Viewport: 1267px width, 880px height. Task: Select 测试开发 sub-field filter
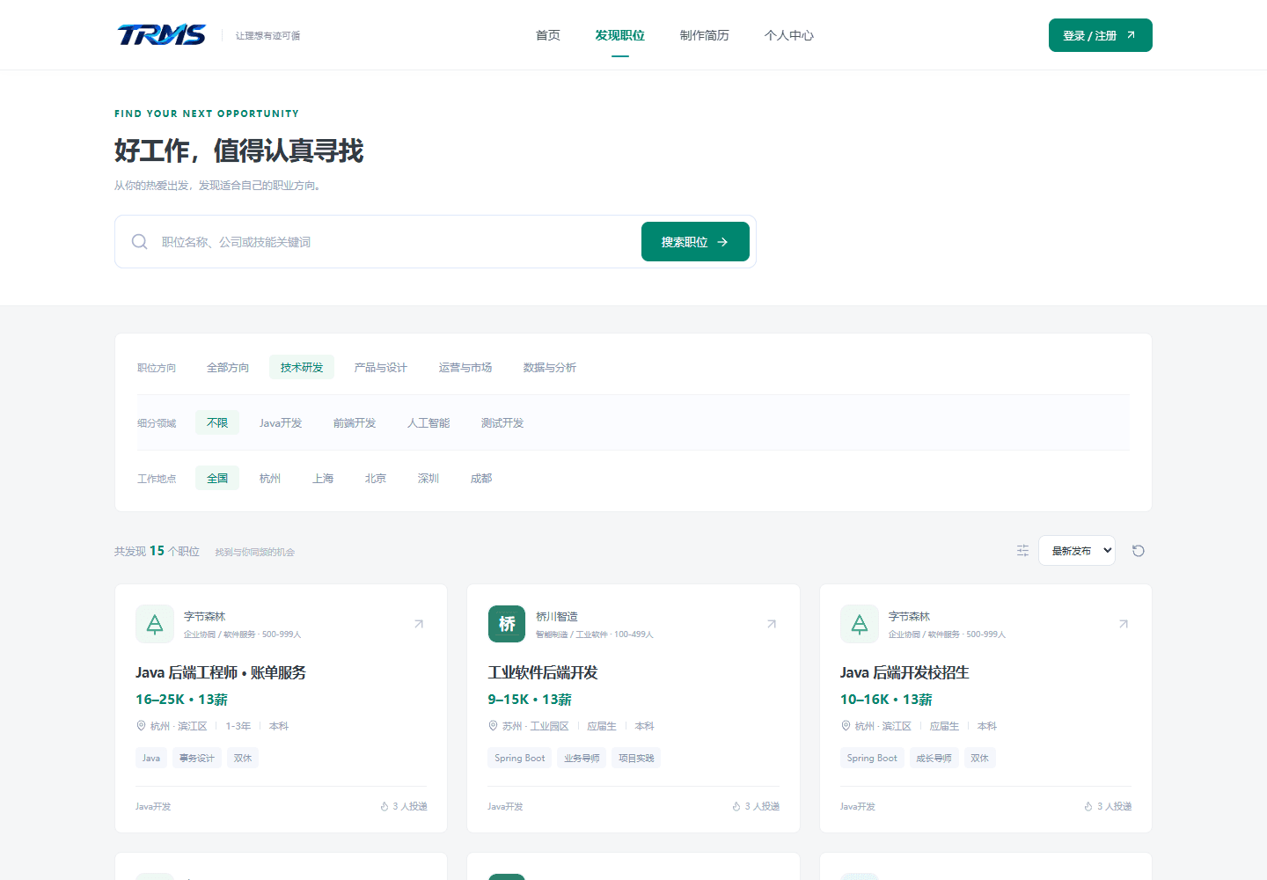pos(502,423)
